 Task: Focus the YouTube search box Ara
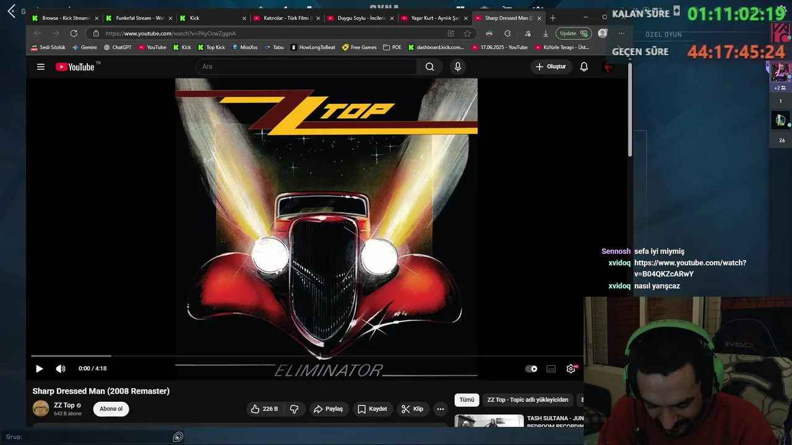pos(307,67)
